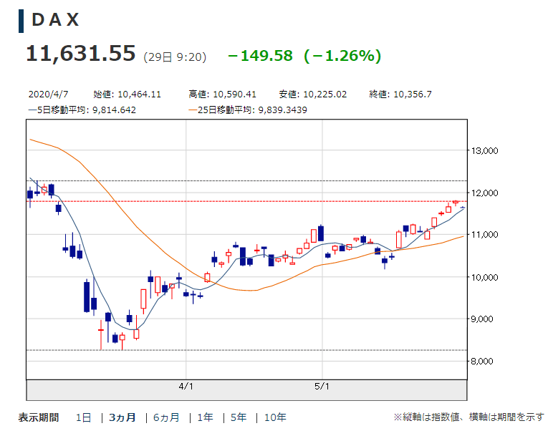
Task: Click the 4/1 date marker on timeline
Action: [186, 387]
